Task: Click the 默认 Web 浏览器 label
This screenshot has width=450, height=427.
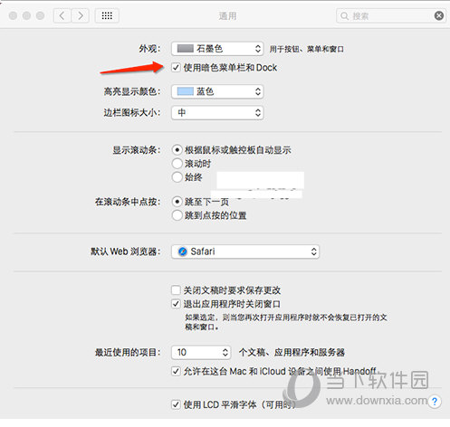Action: [126, 251]
